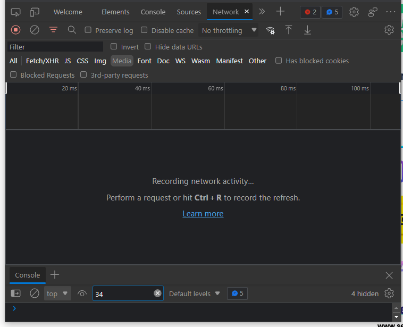This screenshot has height=327, width=403.
Task: Add a new tool with the plus icon
Action: click(x=280, y=12)
